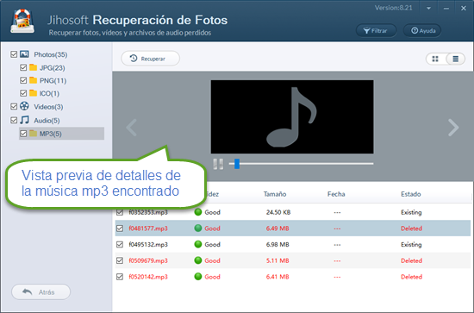The width and height of the screenshot is (474, 313).
Task: Toggle the PNG(11) checkbox
Action: 23,80
